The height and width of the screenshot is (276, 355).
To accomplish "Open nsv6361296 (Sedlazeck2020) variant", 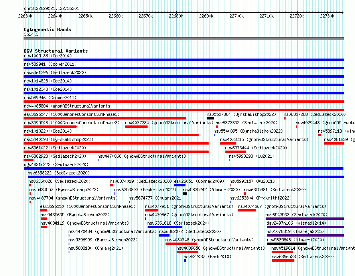I will [x=55, y=72].
